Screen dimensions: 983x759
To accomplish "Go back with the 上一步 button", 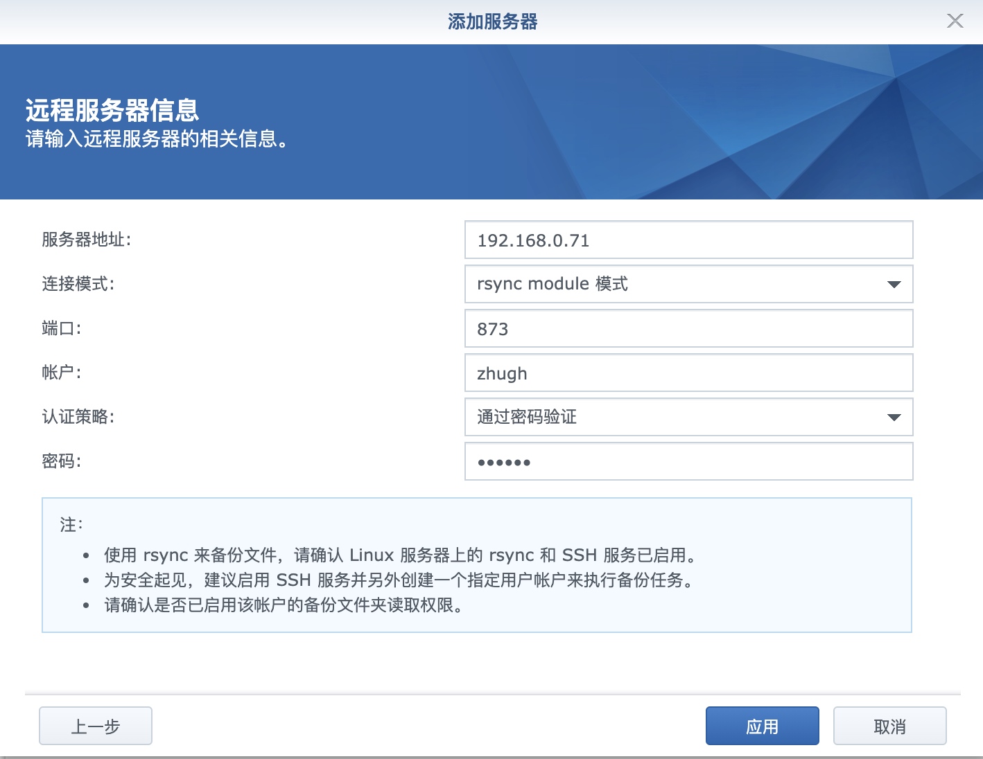I will tap(96, 726).
